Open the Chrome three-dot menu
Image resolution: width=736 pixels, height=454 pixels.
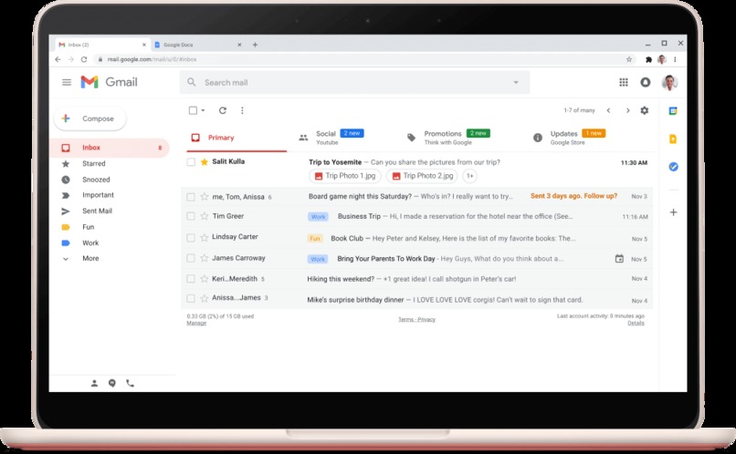point(675,59)
